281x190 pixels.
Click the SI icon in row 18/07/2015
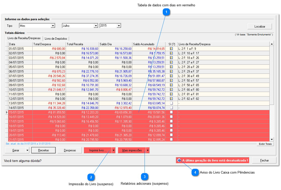pos(172,126)
